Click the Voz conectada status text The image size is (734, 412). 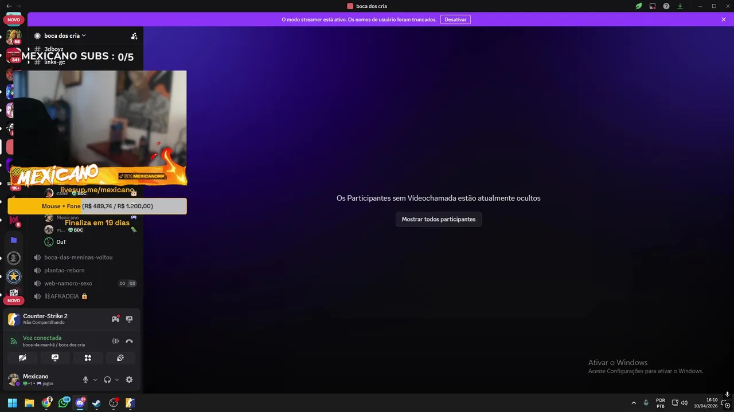42,338
